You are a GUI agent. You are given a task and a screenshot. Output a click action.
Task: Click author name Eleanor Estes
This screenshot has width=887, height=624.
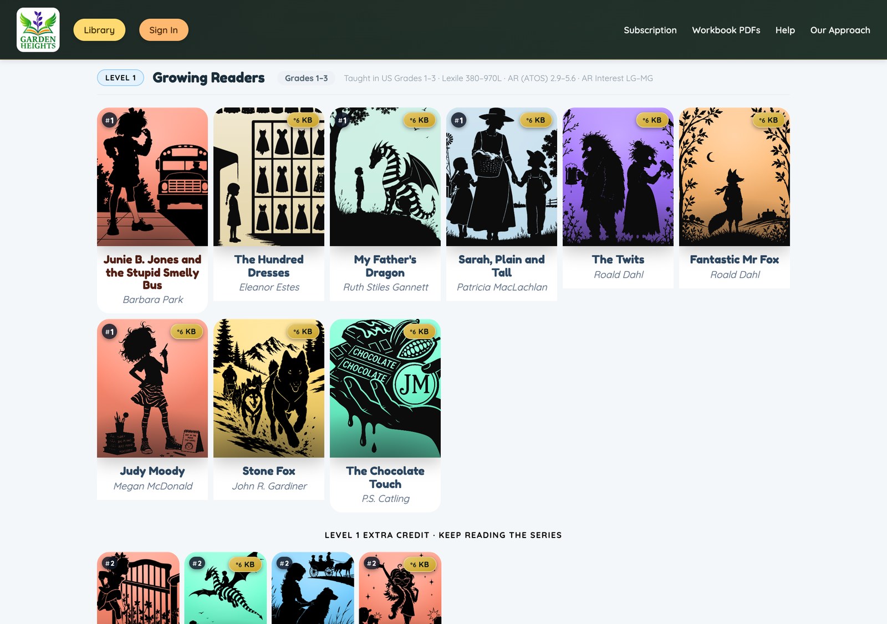269,287
